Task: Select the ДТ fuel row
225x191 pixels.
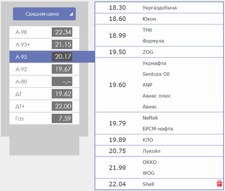Action: click(x=44, y=94)
